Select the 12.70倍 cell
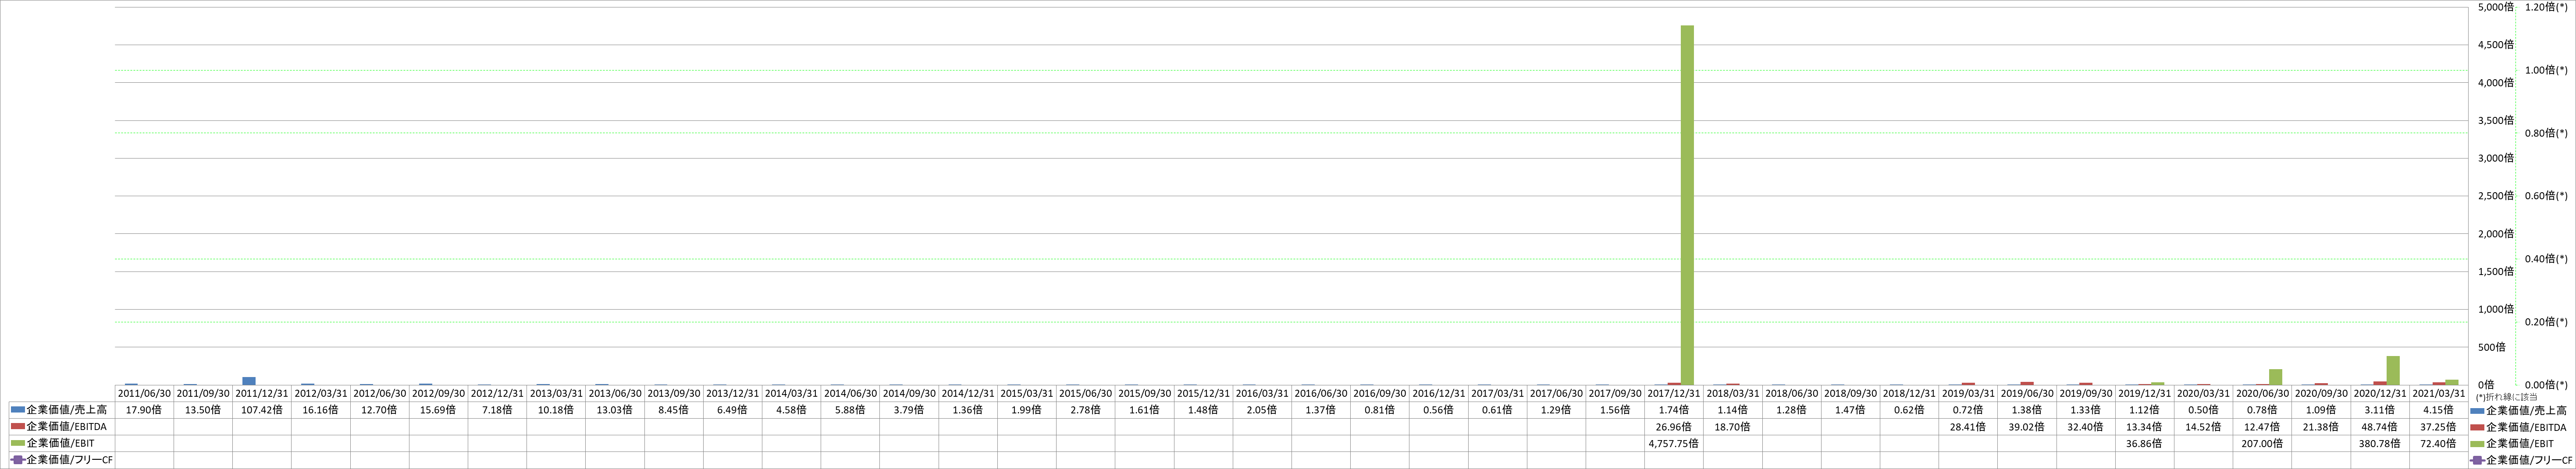 click(380, 410)
